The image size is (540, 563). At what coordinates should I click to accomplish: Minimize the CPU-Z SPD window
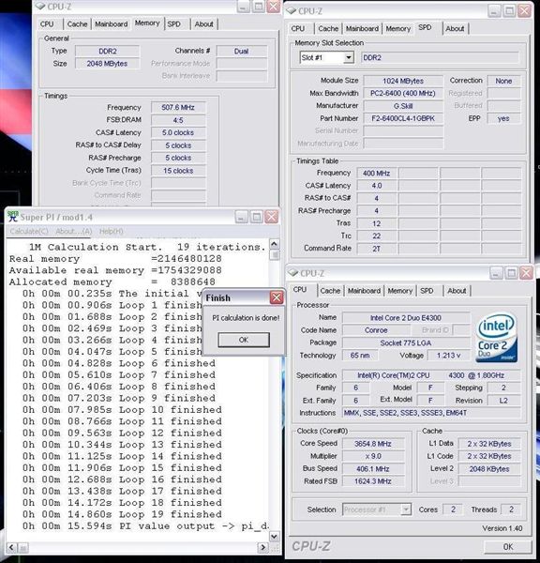click(x=494, y=11)
